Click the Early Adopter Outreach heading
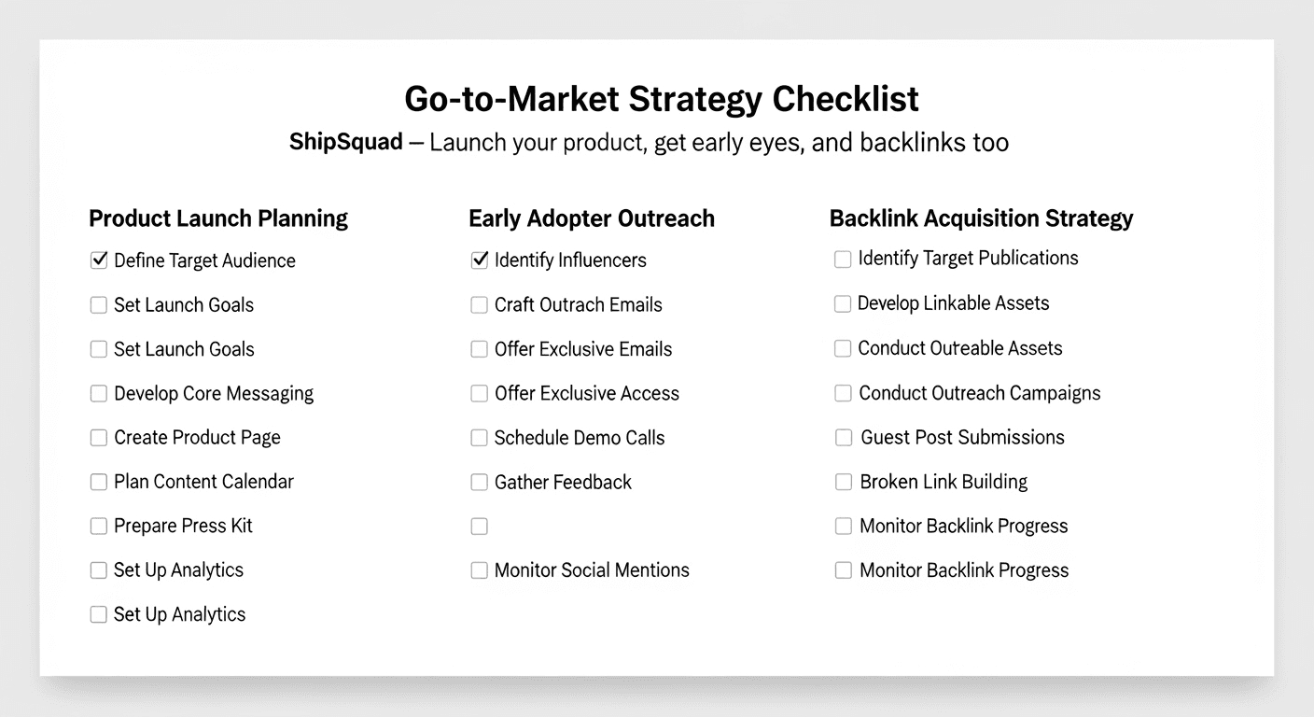Image resolution: width=1314 pixels, height=717 pixels. coord(592,218)
